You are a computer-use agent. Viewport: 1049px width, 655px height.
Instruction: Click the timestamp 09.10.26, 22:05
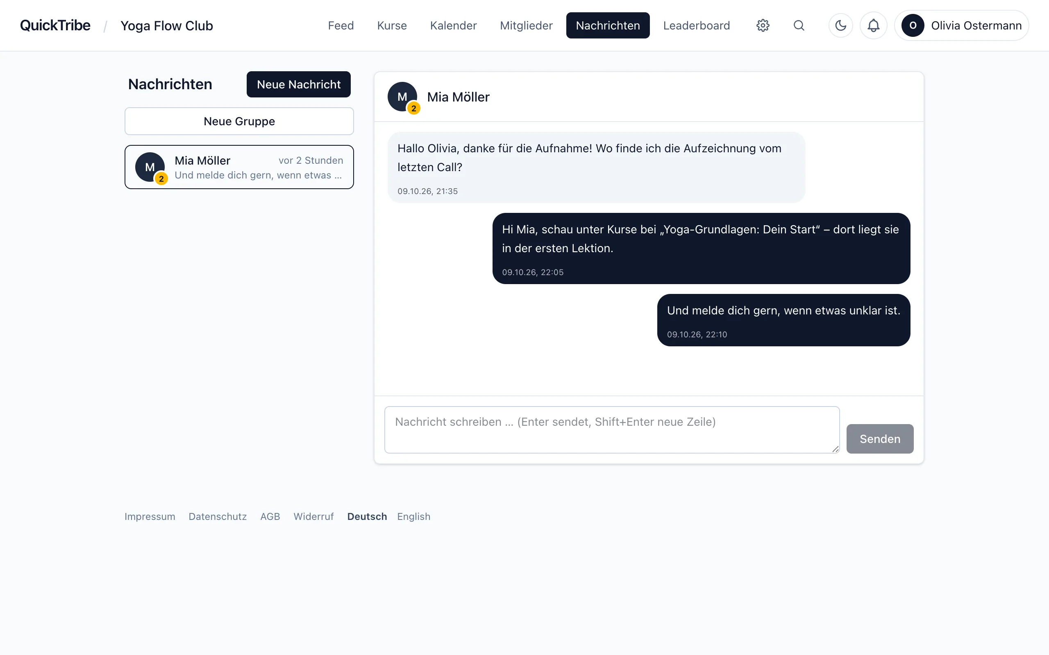[x=533, y=272]
